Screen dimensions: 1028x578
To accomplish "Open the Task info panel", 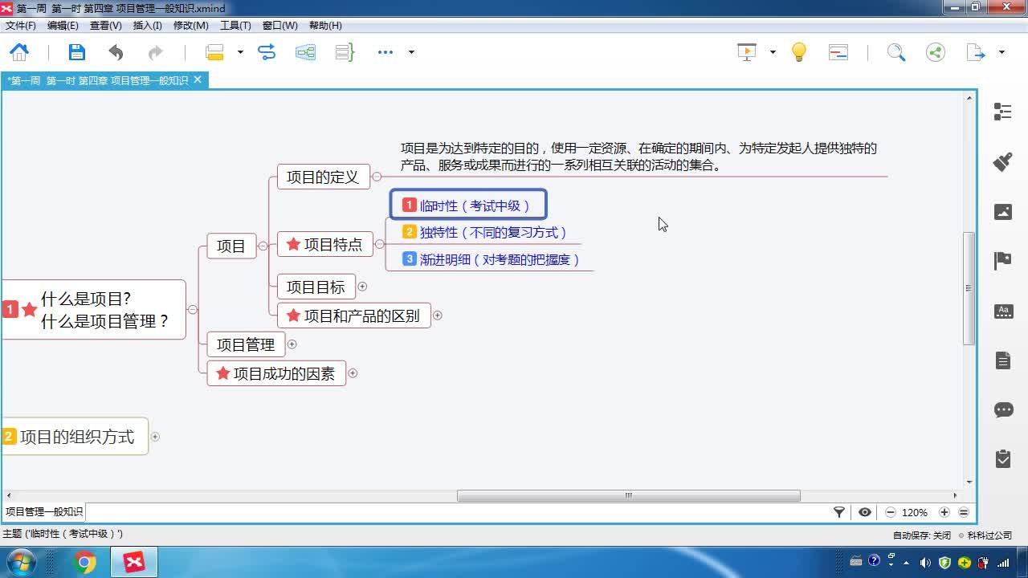I will coord(1003,459).
